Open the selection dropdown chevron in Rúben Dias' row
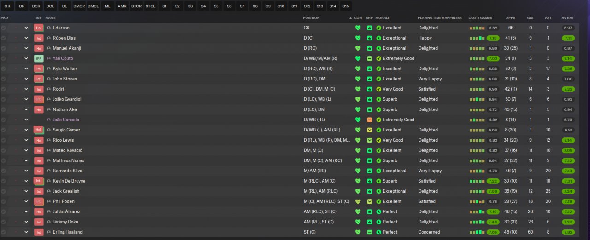This screenshot has height=240, width=590. [26, 38]
